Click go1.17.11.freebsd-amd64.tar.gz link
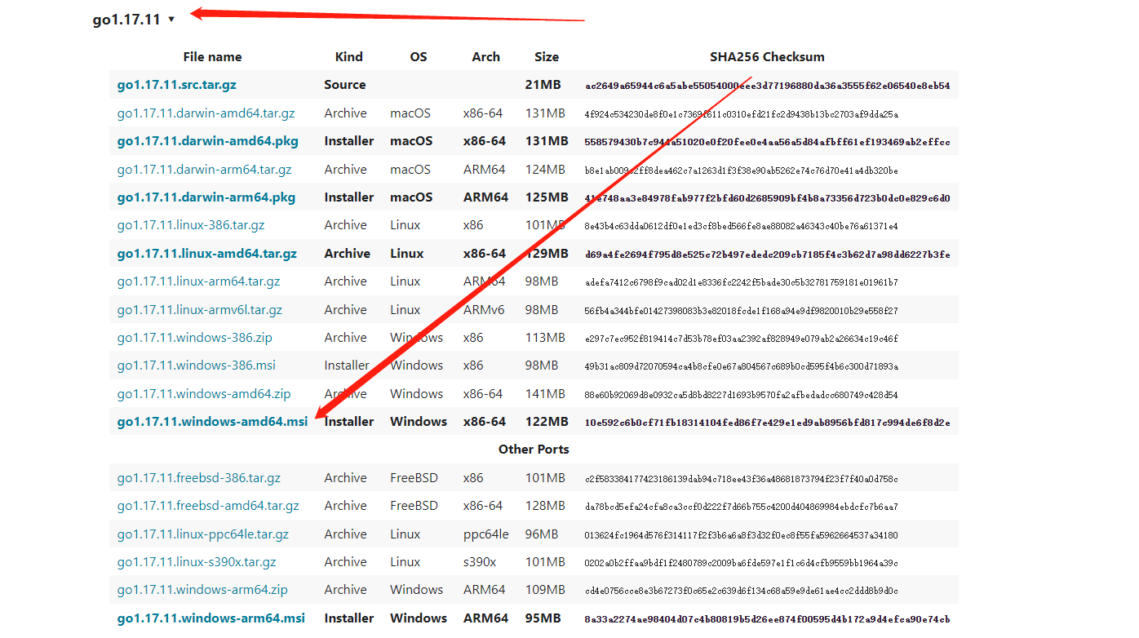 coord(208,506)
